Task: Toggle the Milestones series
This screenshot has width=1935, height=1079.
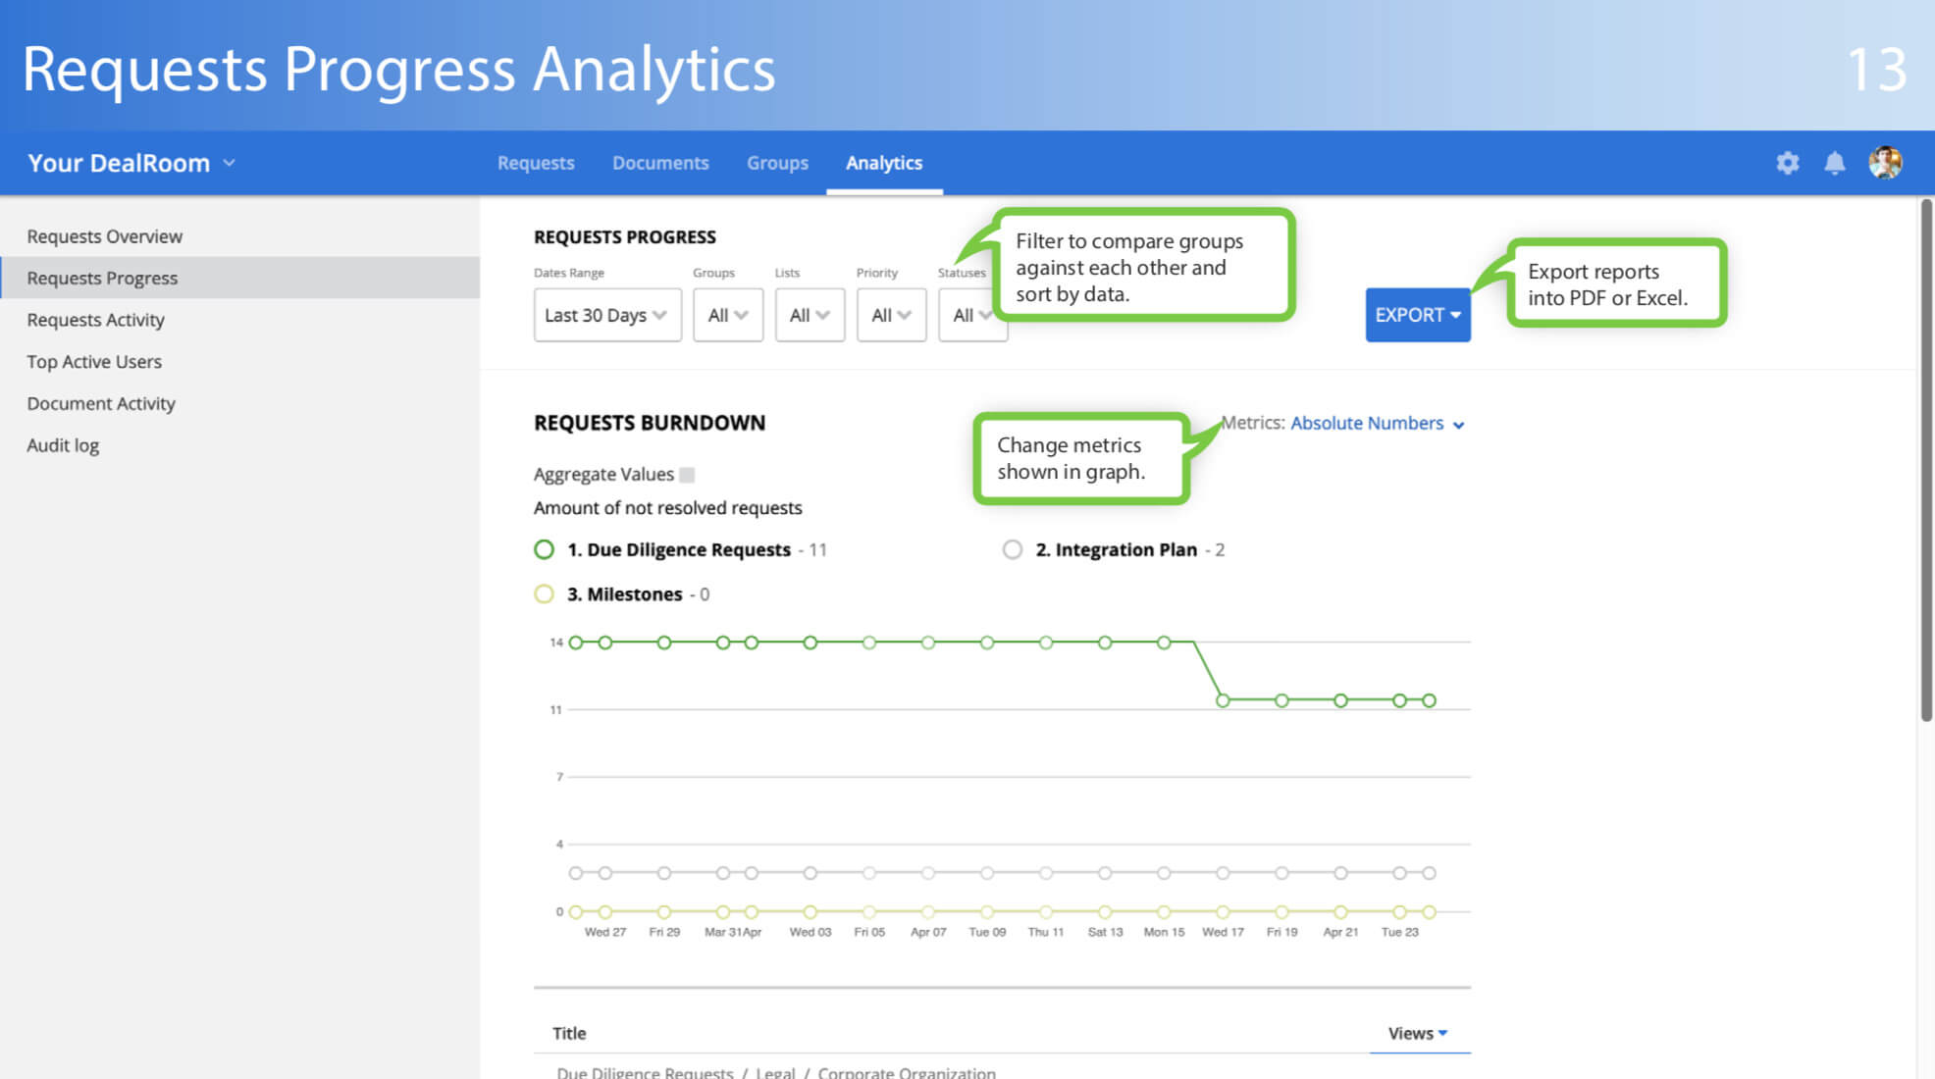Action: tap(545, 593)
